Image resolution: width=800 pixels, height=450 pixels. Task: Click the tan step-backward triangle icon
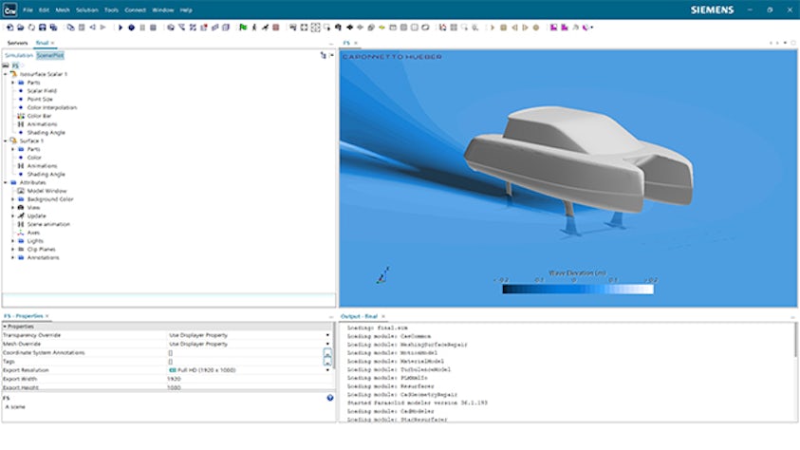pos(514,28)
